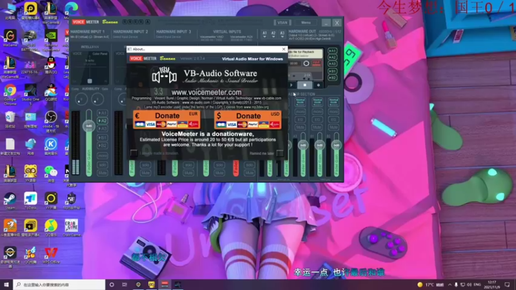Click the Comp audibility knob on Input 1

coord(81,99)
